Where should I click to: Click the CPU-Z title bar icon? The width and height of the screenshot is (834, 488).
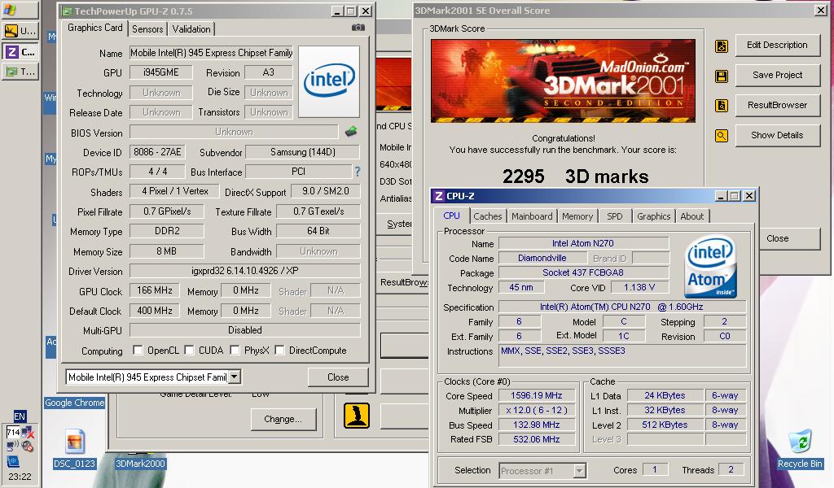[438, 196]
